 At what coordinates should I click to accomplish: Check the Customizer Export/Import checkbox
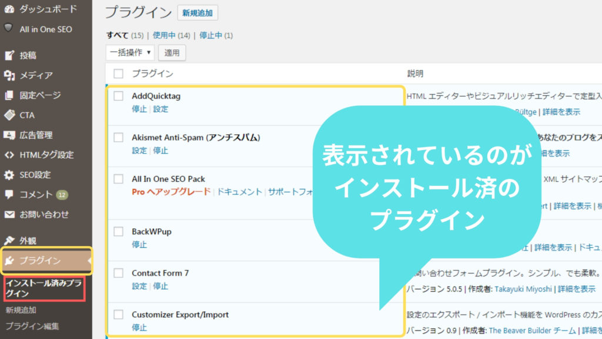point(118,314)
